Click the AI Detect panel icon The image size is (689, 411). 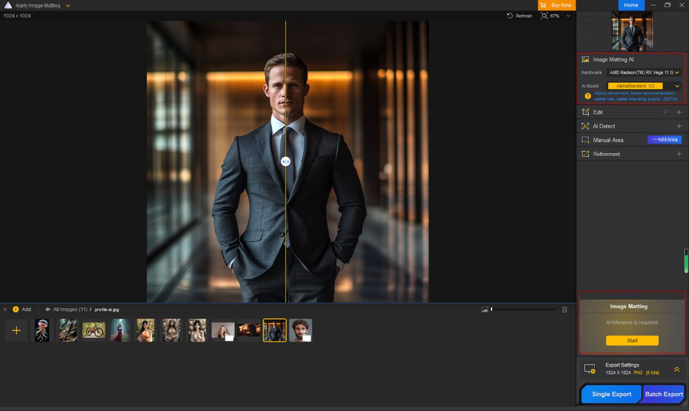tap(586, 126)
